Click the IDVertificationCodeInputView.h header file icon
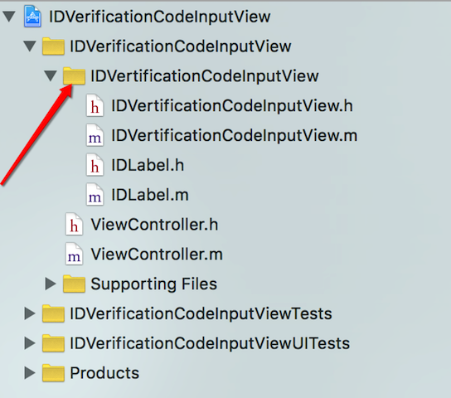The height and width of the screenshot is (398, 451). [x=95, y=105]
